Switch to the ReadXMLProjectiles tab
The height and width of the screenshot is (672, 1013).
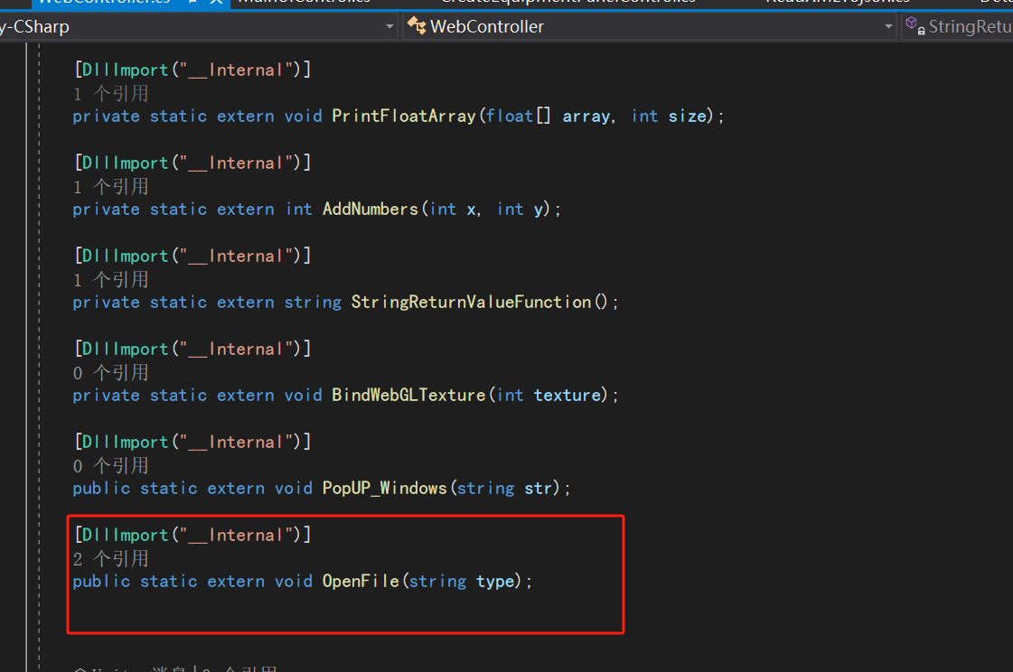click(x=836, y=2)
